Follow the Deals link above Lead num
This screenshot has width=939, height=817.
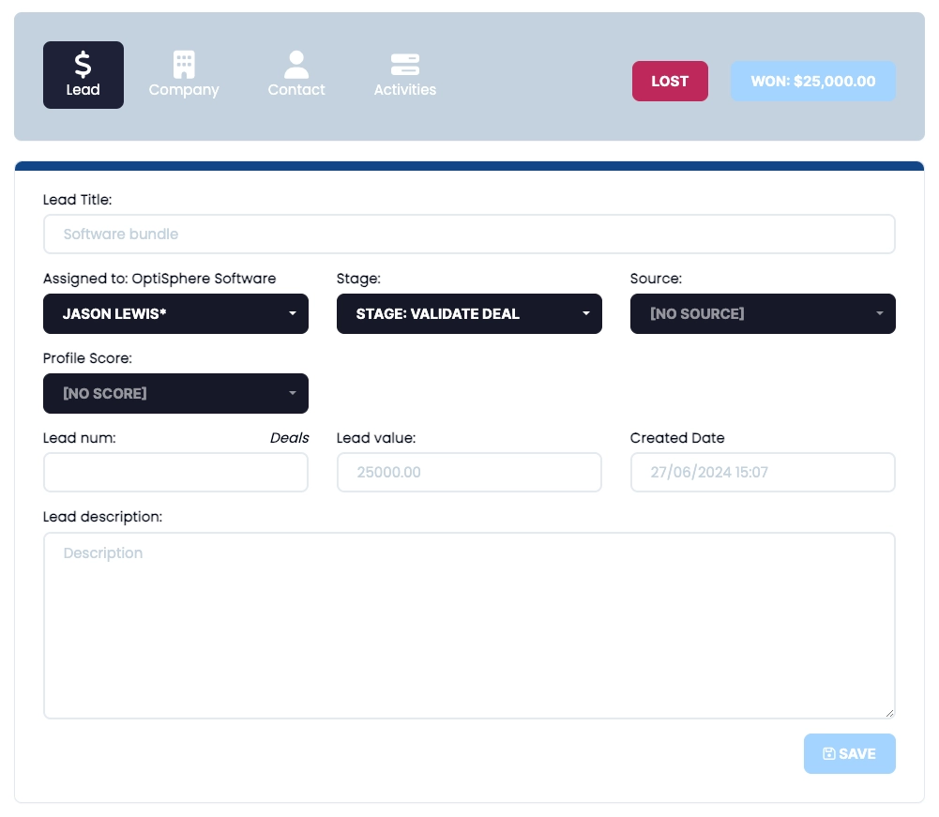point(289,438)
